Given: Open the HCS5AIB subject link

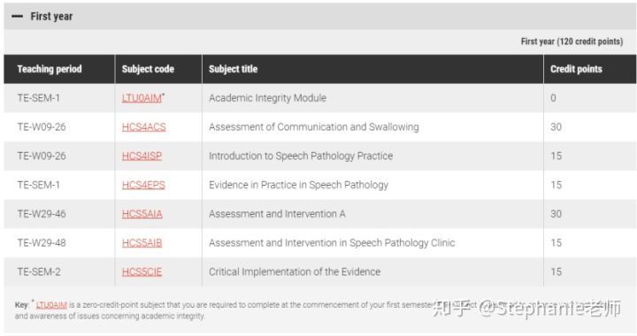Looking at the screenshot, I should click(142, 243).
